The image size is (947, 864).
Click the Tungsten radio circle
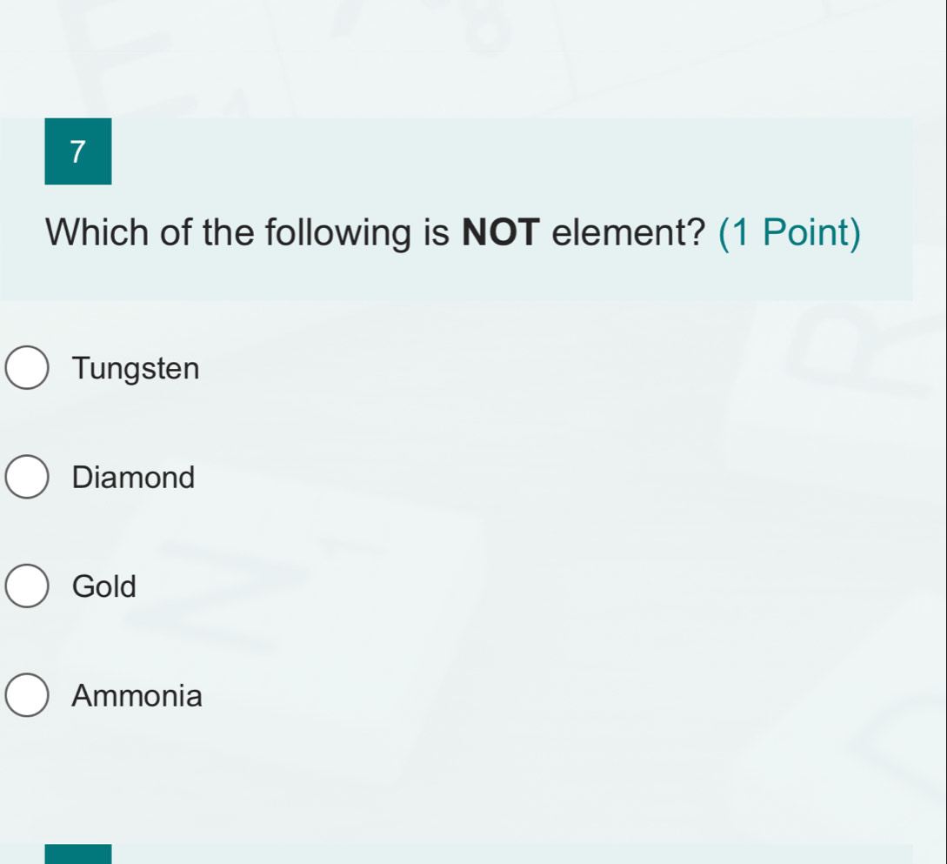[x=27, y=368]
